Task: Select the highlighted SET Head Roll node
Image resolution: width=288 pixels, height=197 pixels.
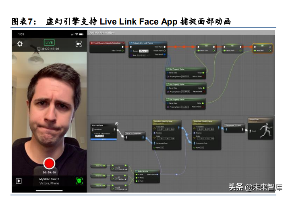Action: click(x=263, y=48)
